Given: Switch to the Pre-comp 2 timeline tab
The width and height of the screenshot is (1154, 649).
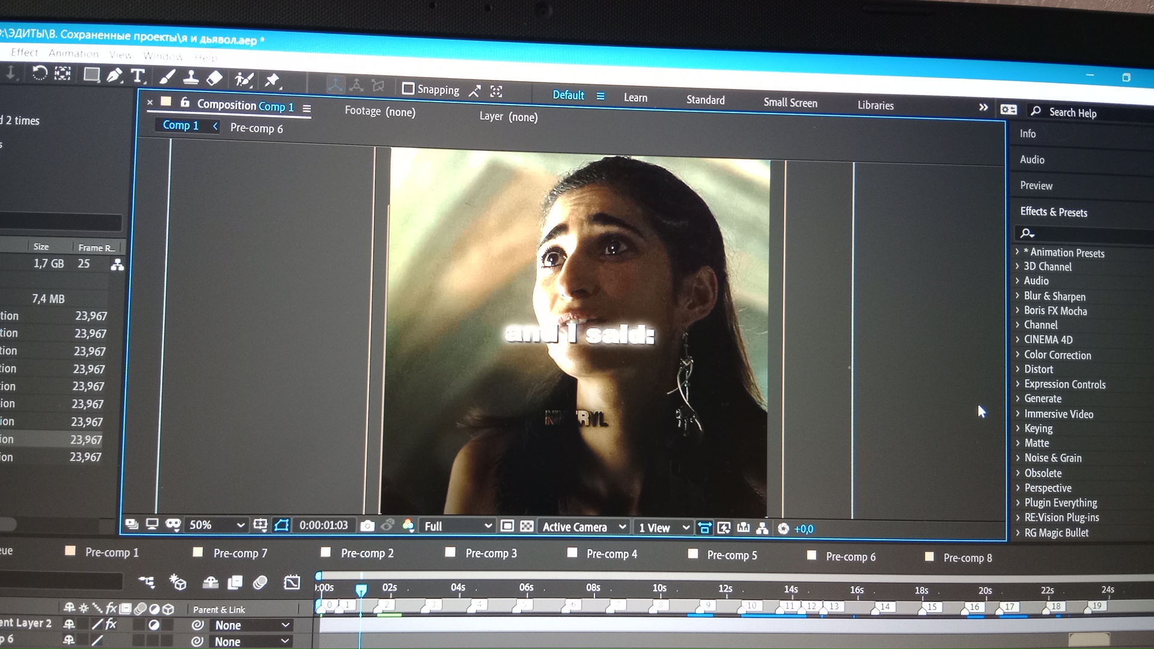Looking at the screenshot, I should pyautogui.click(x=367, y=553).
